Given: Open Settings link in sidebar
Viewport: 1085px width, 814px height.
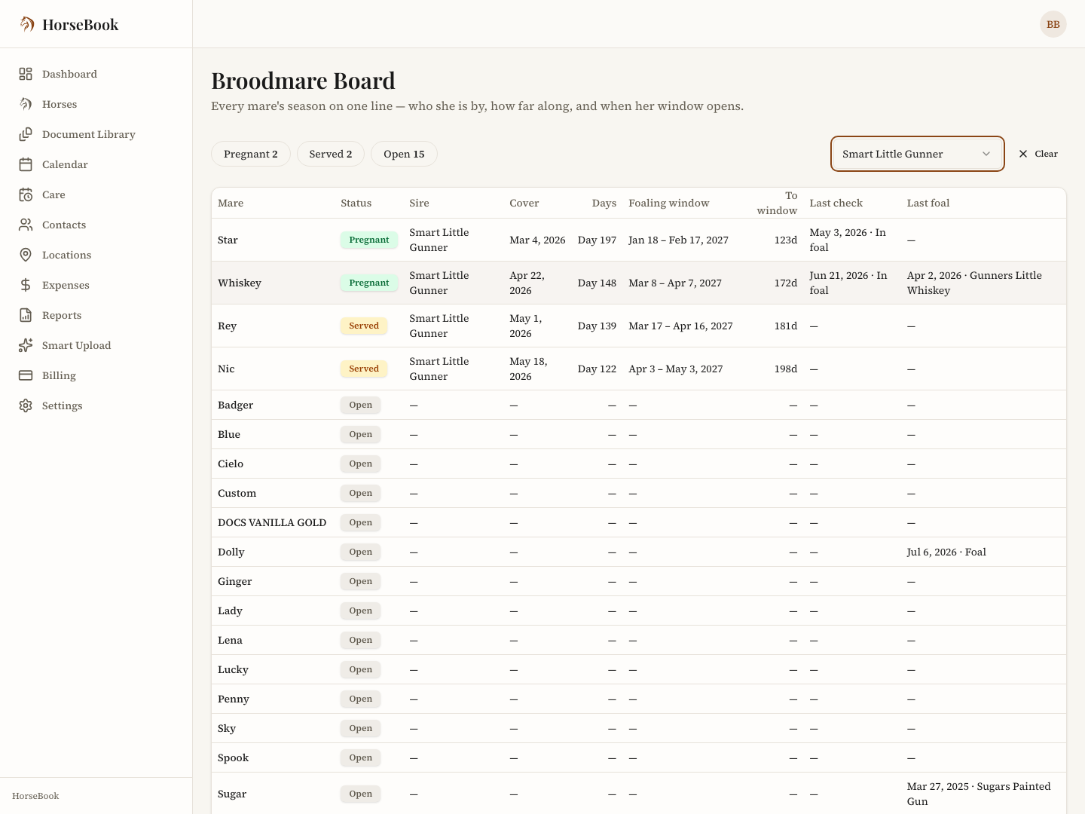Looking at the screenshot, I should pyautogui.click(x=96, y=405).
